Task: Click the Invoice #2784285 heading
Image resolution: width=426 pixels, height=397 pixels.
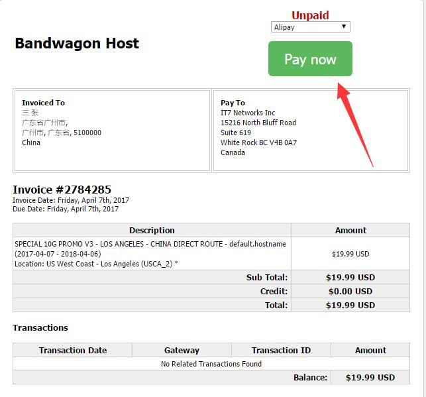Action: (x=62, y=190)
